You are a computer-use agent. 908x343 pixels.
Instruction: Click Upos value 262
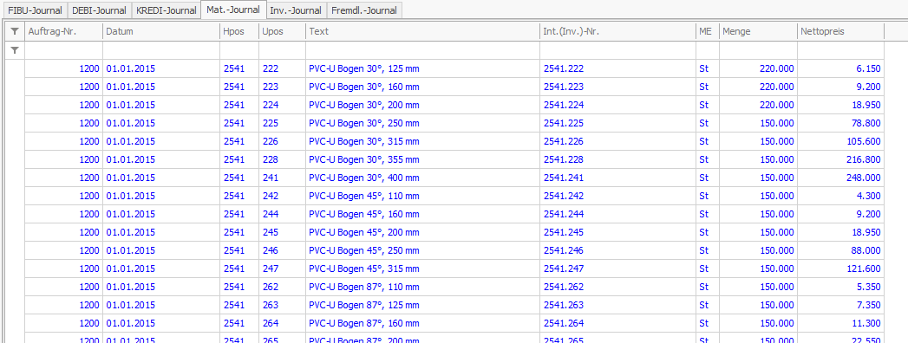pos(271,287)
